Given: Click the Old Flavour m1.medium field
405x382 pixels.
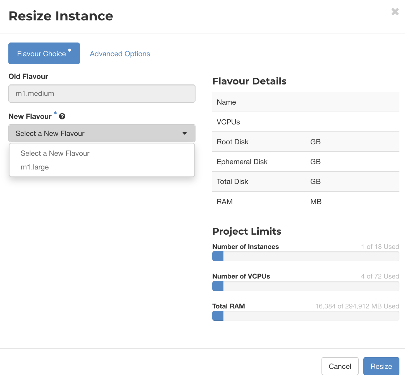Looking at the screenshot, I should [x=102, y=94].
